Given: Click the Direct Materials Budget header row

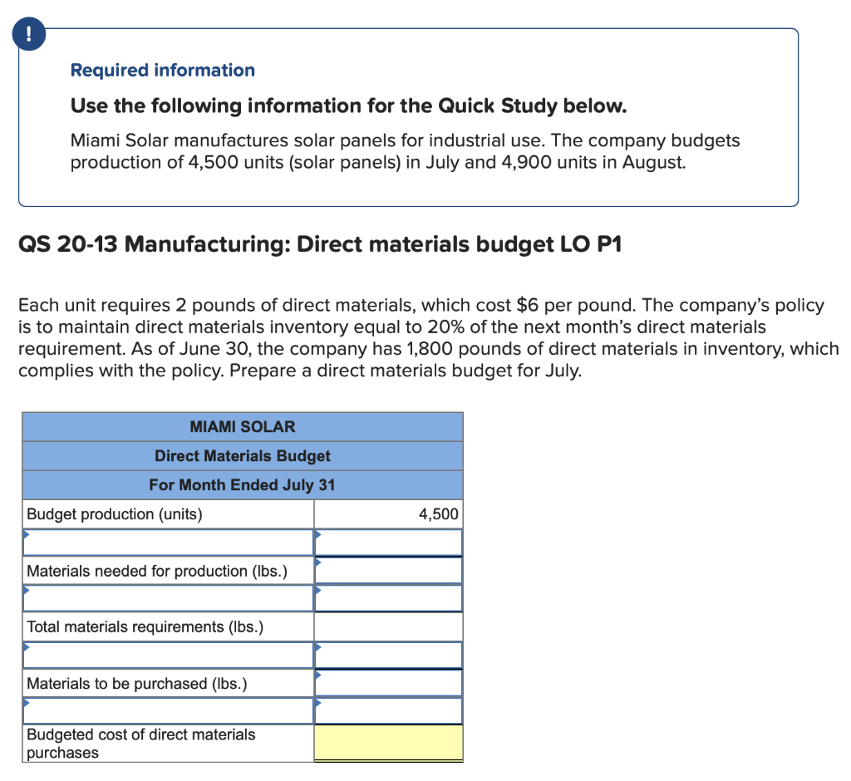Looking at the screenshot, I should pos(243,456).
